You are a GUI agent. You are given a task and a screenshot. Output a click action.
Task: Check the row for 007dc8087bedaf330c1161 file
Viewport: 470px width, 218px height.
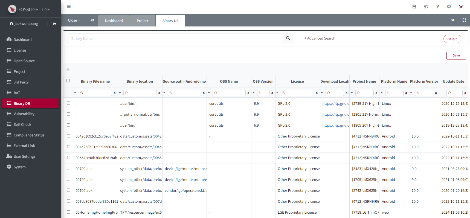[69, 201]
